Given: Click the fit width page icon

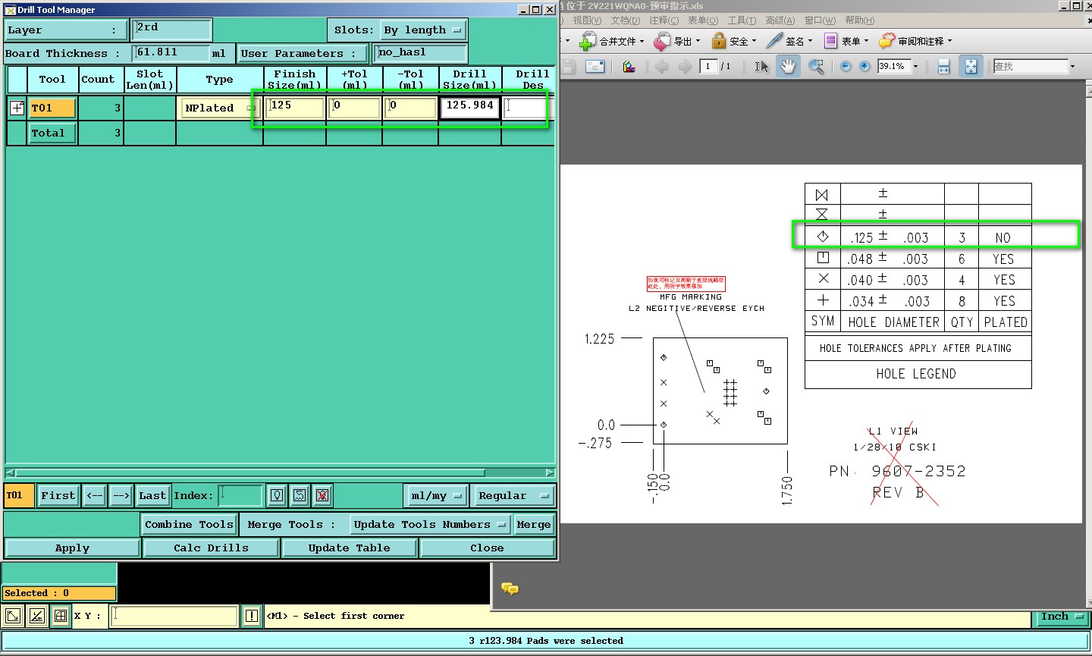Looking at the screenshot, I should click(943, 67).
